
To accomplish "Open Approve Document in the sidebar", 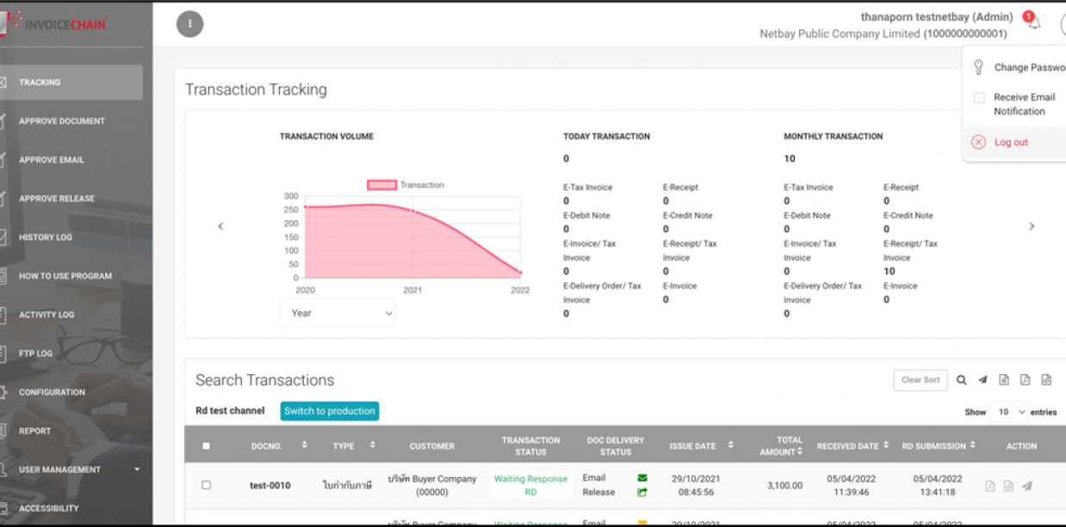I will (62, 121).
